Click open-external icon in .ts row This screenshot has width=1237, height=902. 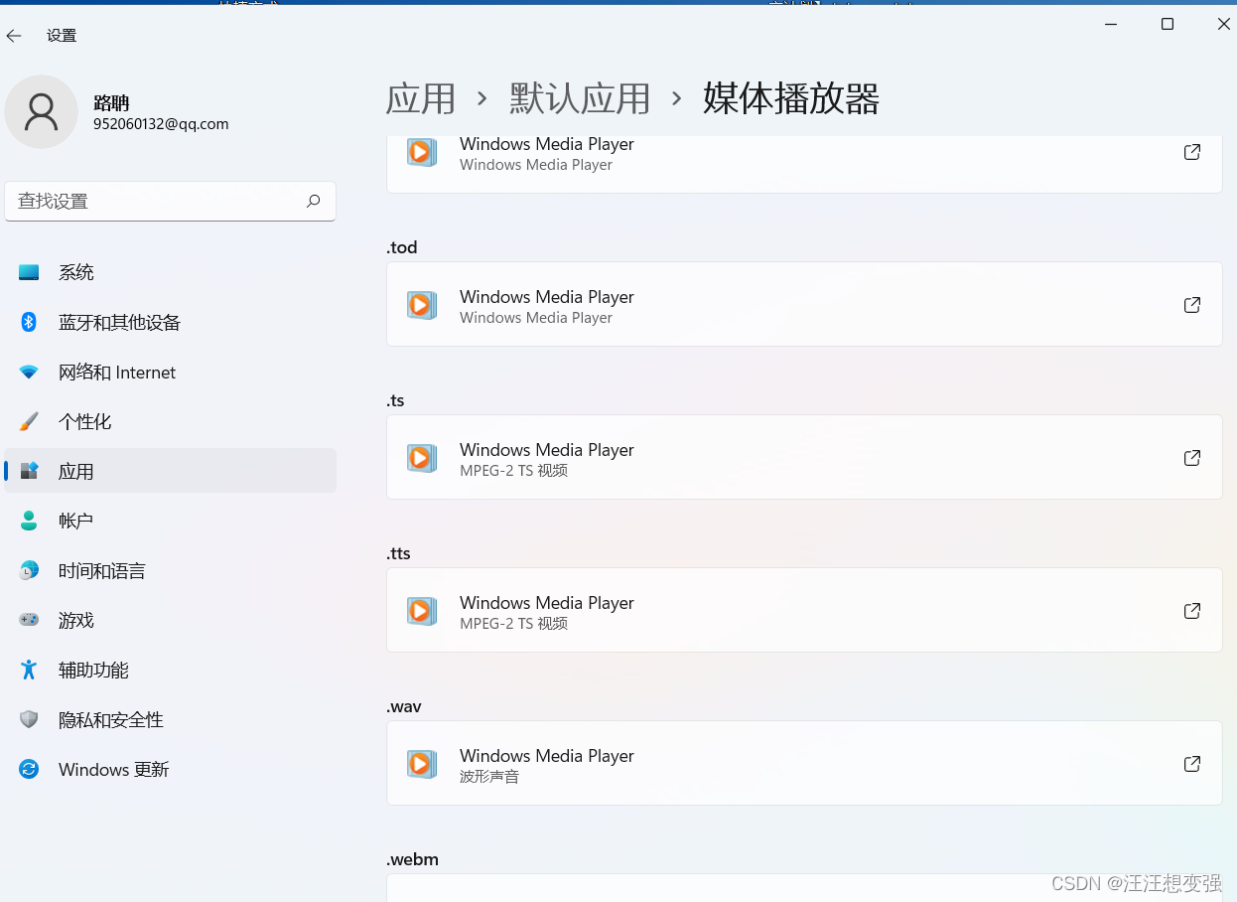pyautogui.click(x=1192, y=458)
